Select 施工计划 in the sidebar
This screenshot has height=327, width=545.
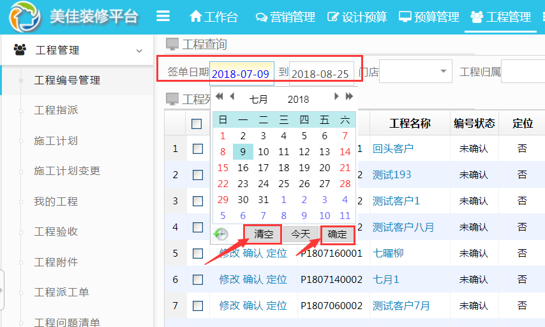tap(56, 141)
